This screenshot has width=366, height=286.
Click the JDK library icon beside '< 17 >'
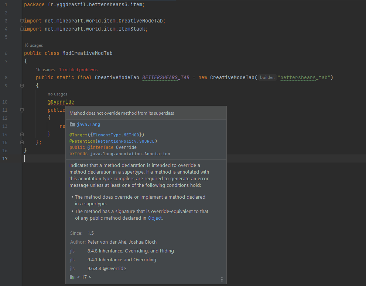72,277
